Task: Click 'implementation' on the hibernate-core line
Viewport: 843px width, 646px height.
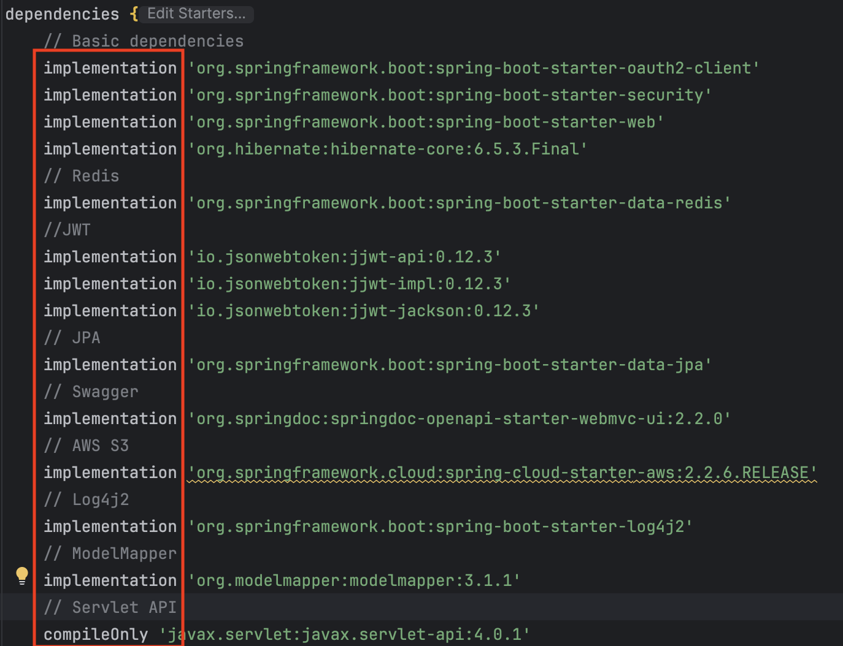Action: coord(110,149)
